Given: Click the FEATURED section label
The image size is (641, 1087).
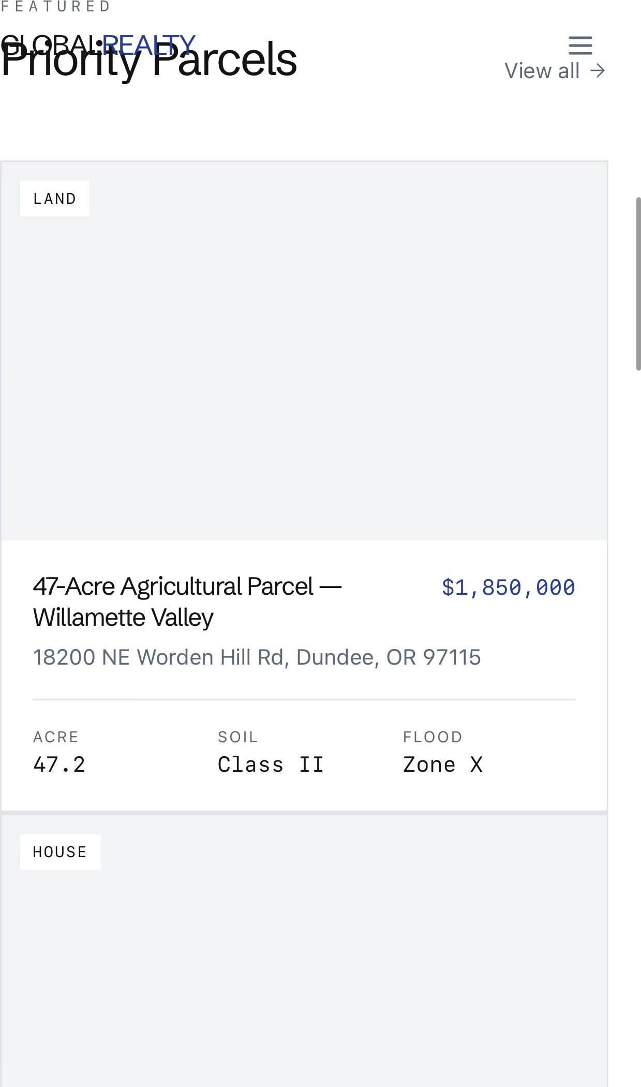Looking at the screenshot, I should [x=56, y=7].
